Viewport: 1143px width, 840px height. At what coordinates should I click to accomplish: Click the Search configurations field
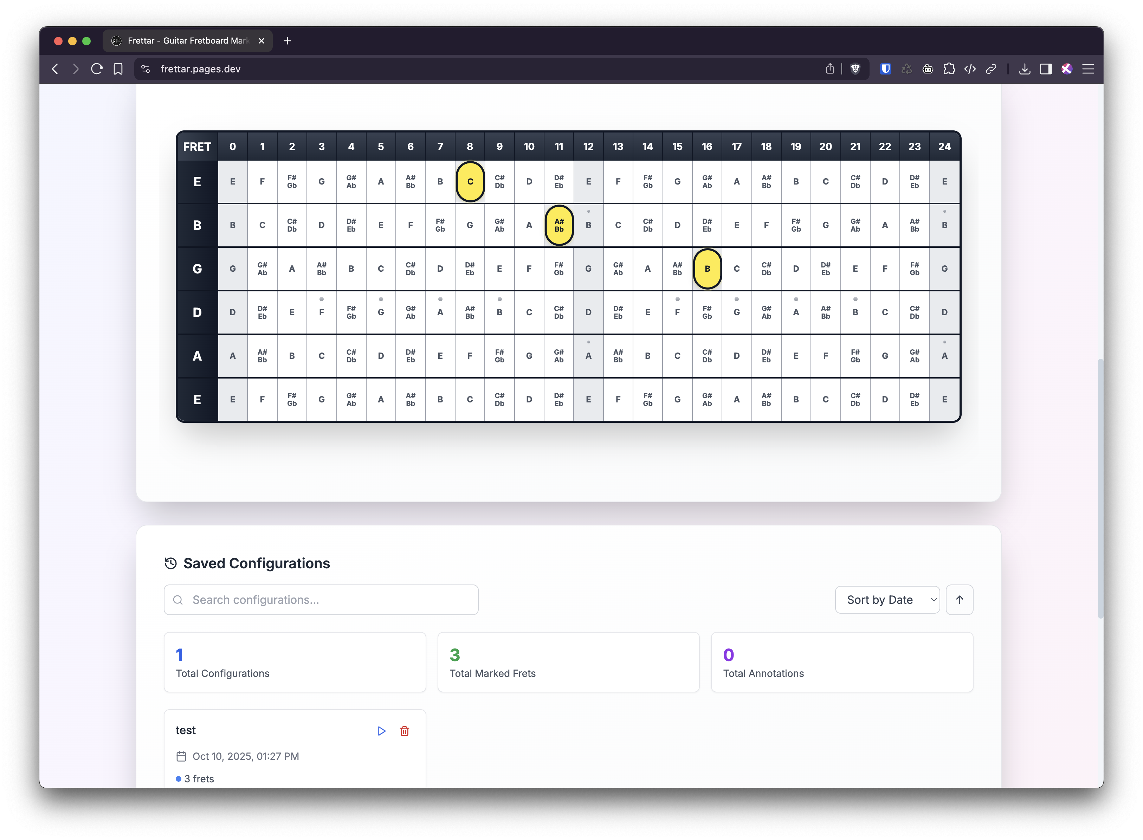coord(321,600)
